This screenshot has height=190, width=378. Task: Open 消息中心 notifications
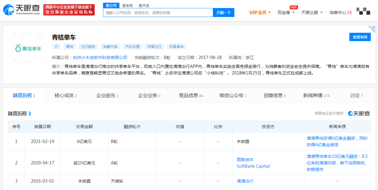[x=340, y=13]
